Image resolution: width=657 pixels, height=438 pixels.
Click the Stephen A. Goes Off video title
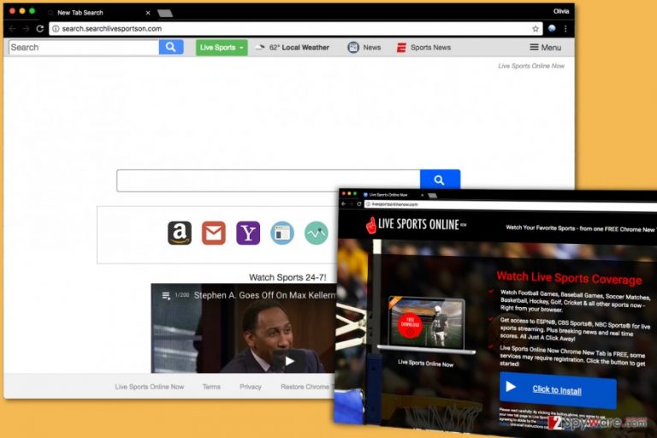point(265,295)
